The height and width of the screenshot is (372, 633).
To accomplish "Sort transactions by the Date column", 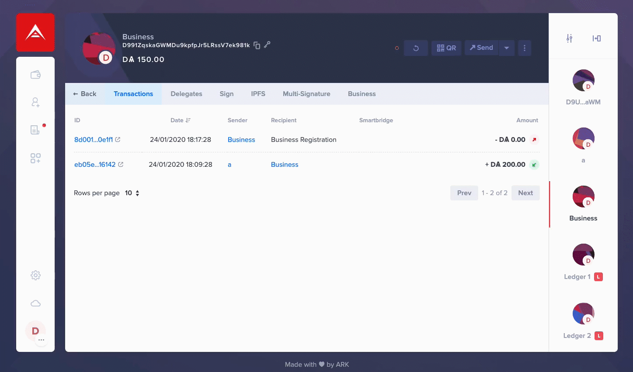I will (180, 121).
